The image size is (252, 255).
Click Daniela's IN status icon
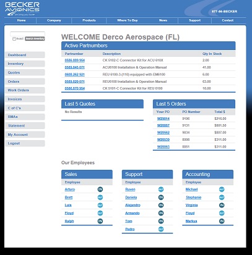pos(161,198)
